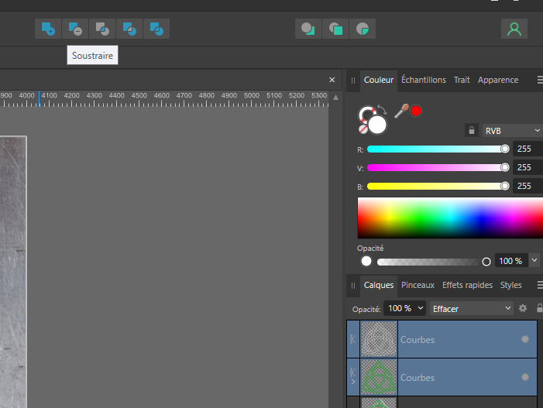Open the Effets rapides tab
The height and width of the screenshot is (408, 543).
[x=467, y=285]
